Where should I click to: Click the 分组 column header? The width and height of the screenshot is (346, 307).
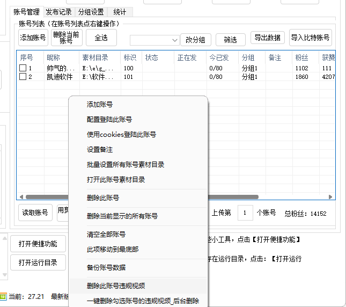pos(252,57)
